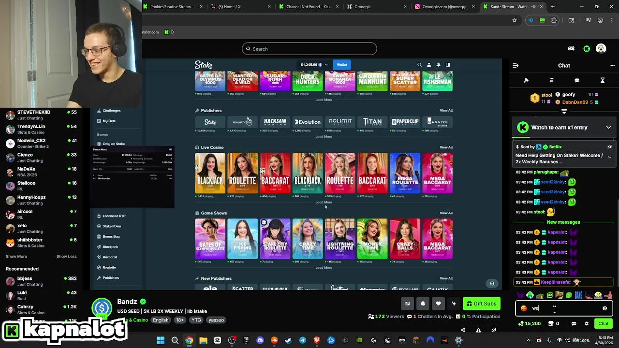Open My Bets in Stake sidebar
Image resolution: width=619 pixels, height=348 pixels.
[x=109, y=121]
